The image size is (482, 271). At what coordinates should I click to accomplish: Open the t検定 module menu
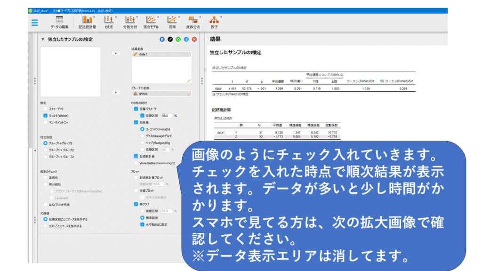(109, 23)
